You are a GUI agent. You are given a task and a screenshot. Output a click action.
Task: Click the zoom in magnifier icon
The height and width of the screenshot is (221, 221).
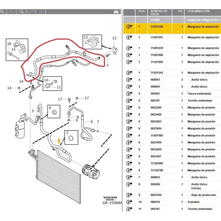click(x=2, y=12)
